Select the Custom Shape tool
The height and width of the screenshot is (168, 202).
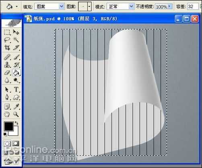pyautogui.click(x=16, y=97)
